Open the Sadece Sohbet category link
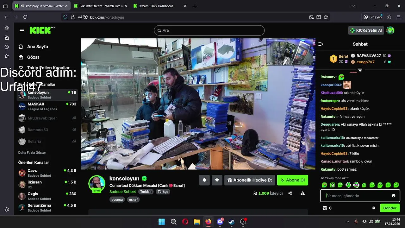The width and height of the screenshot is (405, 228). click(x=123, y=192)
